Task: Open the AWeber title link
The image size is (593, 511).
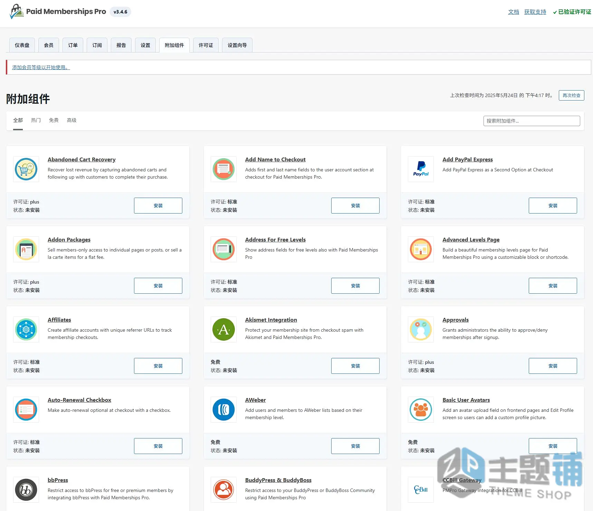Action: coord(256,400)
